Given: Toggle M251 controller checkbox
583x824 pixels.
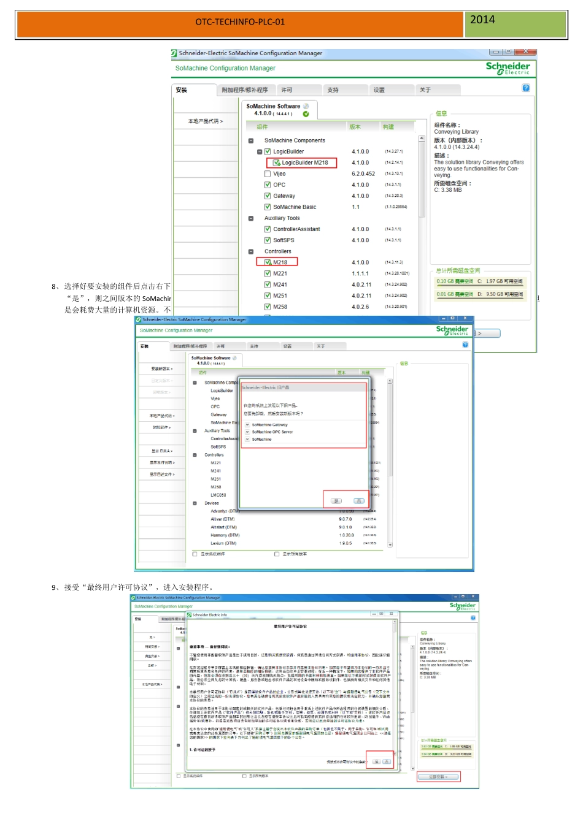Looking at the screenshot, I should pyautogui.click(x=268, y=296).
